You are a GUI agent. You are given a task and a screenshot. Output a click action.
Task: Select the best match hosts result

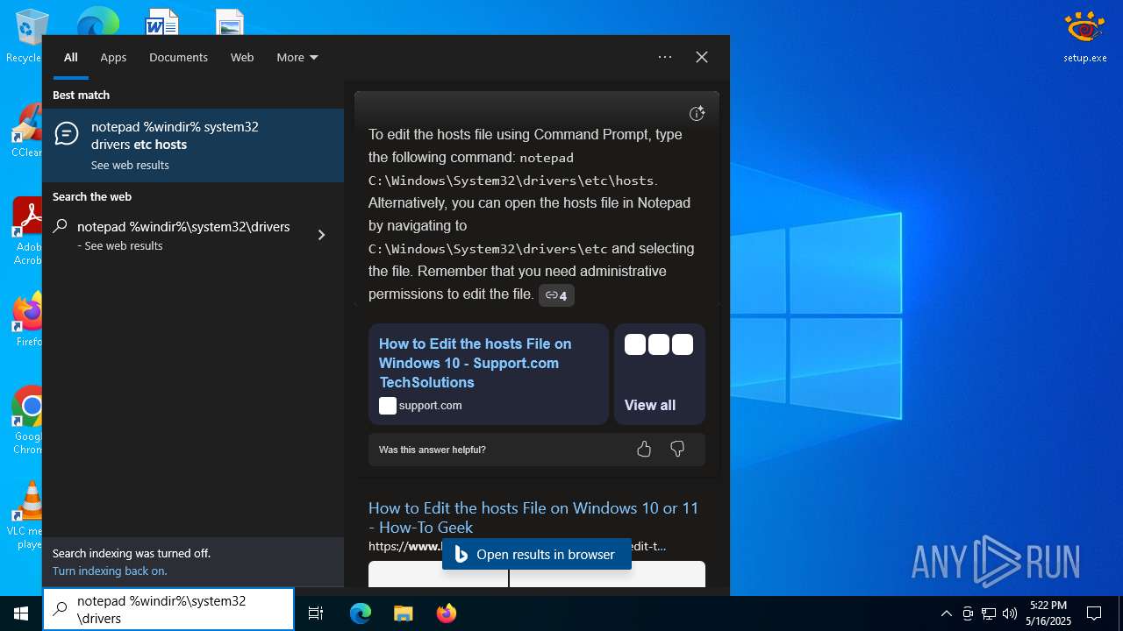click(x=193, y=145)
